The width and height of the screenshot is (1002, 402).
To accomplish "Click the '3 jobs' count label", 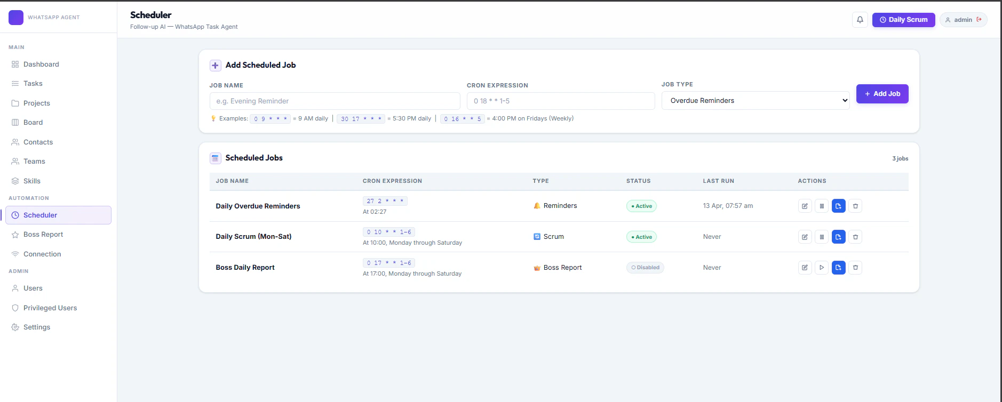I will [900, 158].
